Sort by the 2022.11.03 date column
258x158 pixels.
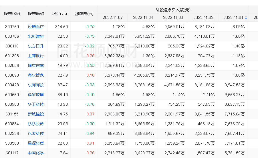point(173,18)
